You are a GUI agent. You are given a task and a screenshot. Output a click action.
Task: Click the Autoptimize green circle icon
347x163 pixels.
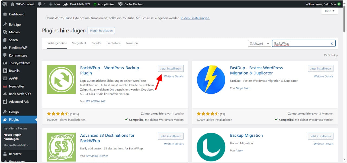pyautogui.click(x=95, y=4)
